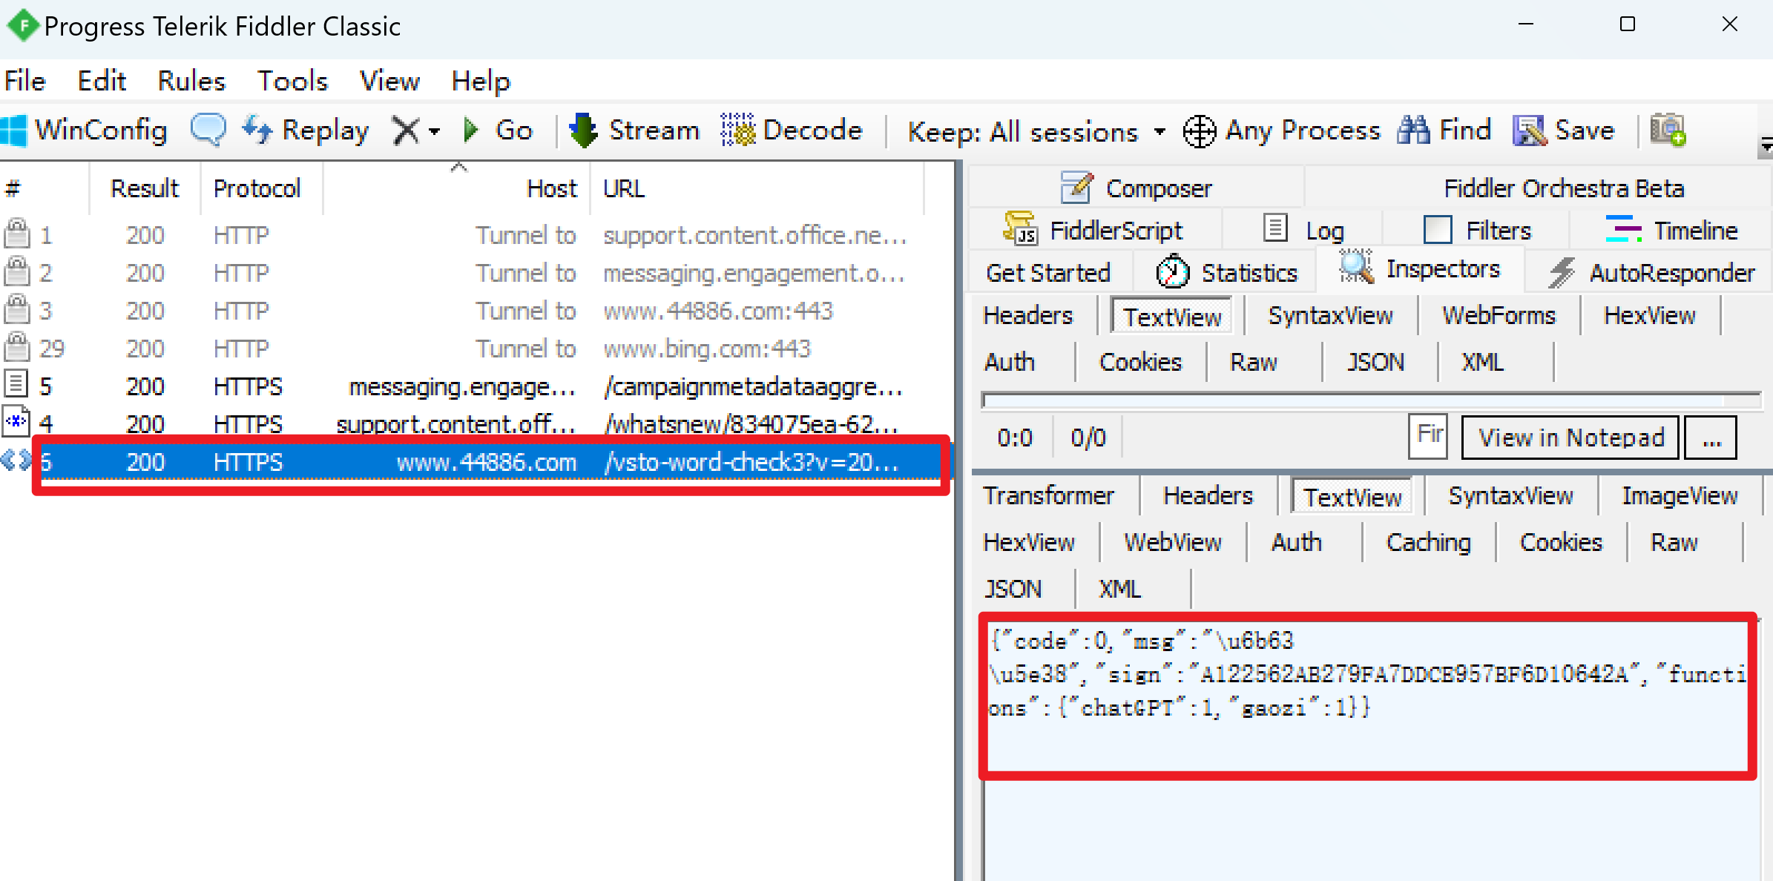The image size is (1773, 881).
Task: Click the ellipsis button beside View in Notepad
Action: pyautogui.click(x=1711, y=438)
